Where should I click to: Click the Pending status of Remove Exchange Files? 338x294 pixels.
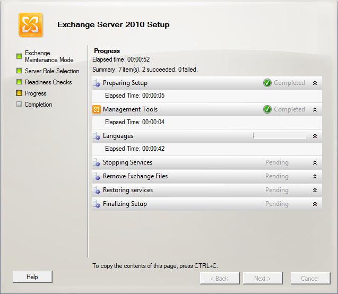[277, 176]
